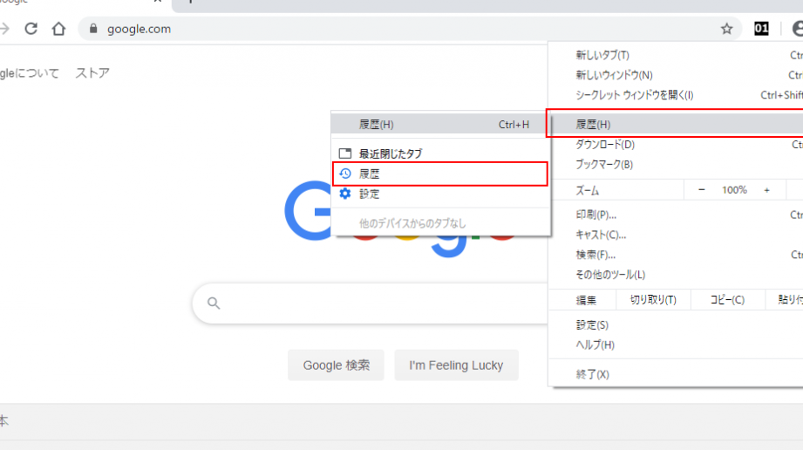Click the 01 extension icon

click(761, 29)
